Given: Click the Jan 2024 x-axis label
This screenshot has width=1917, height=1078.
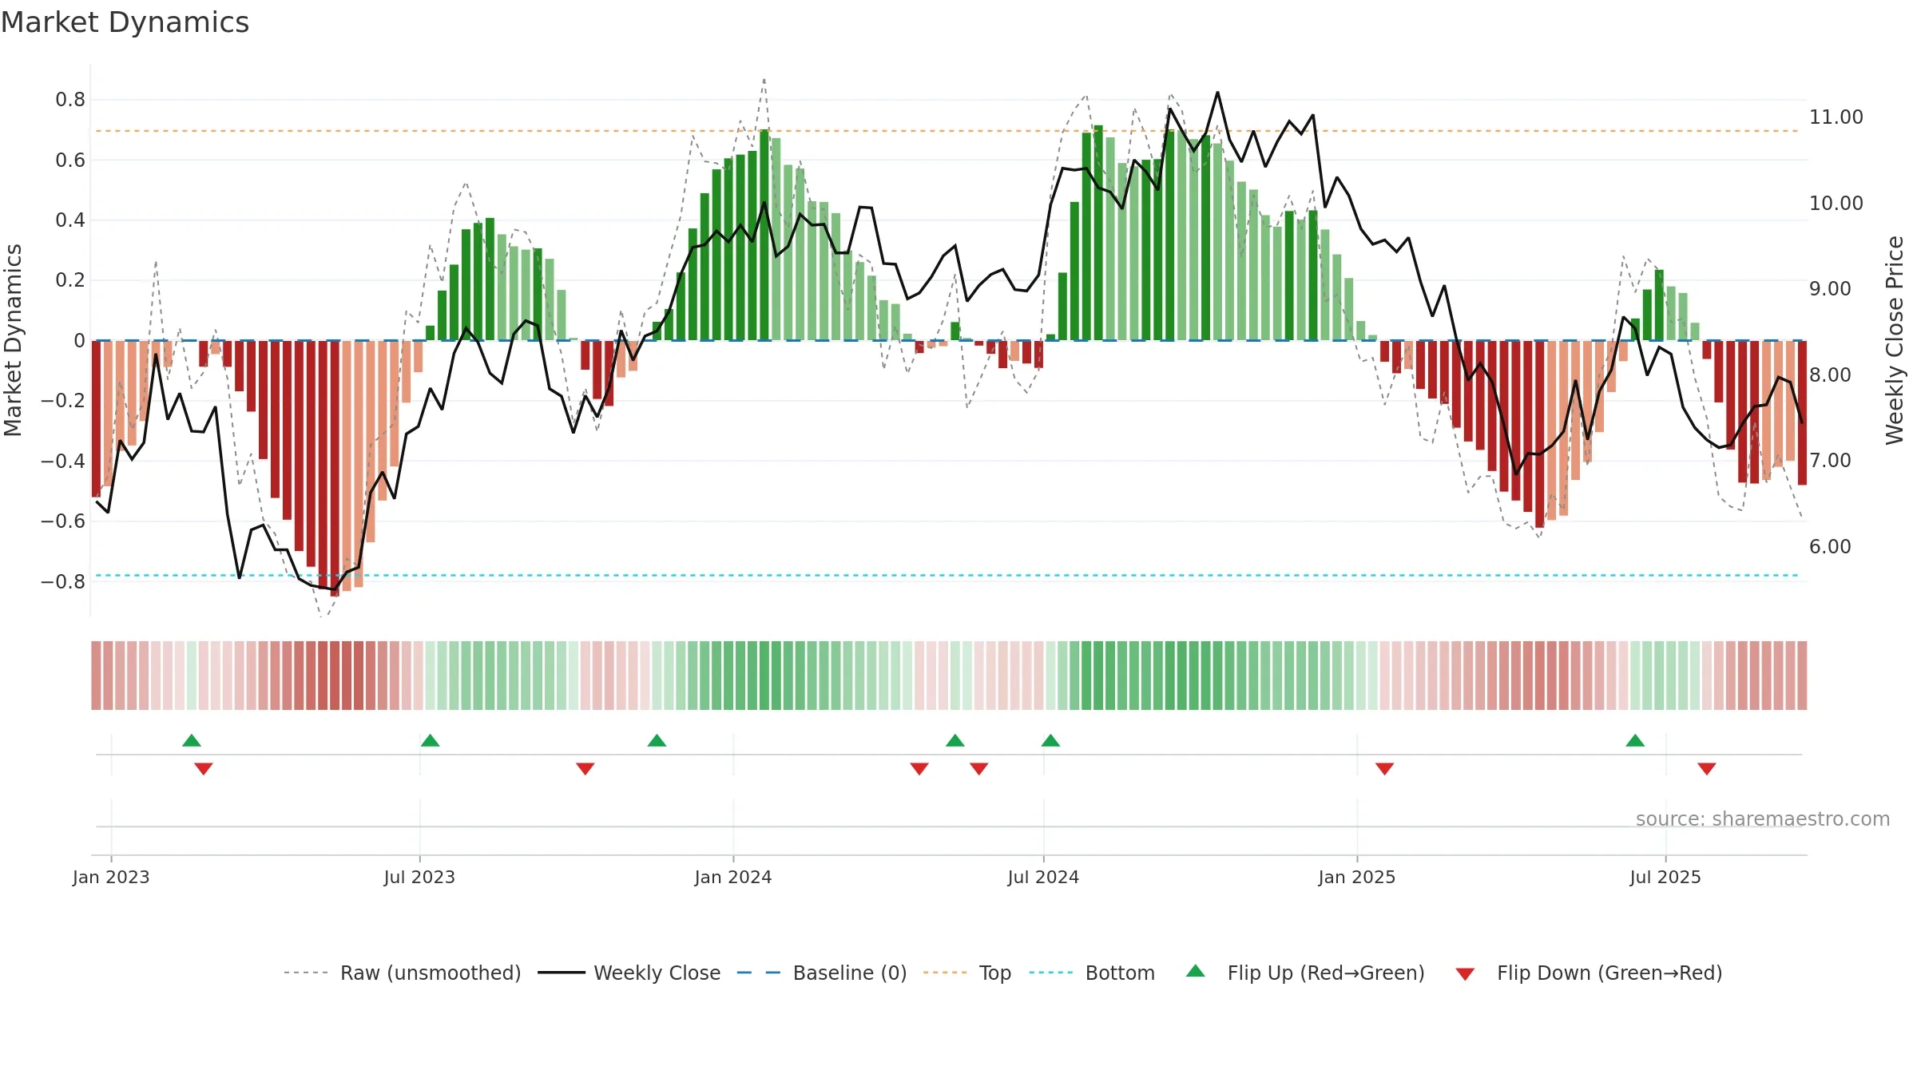Looking at the screenshot, I should pyautogui.click(x=733, y=877).
